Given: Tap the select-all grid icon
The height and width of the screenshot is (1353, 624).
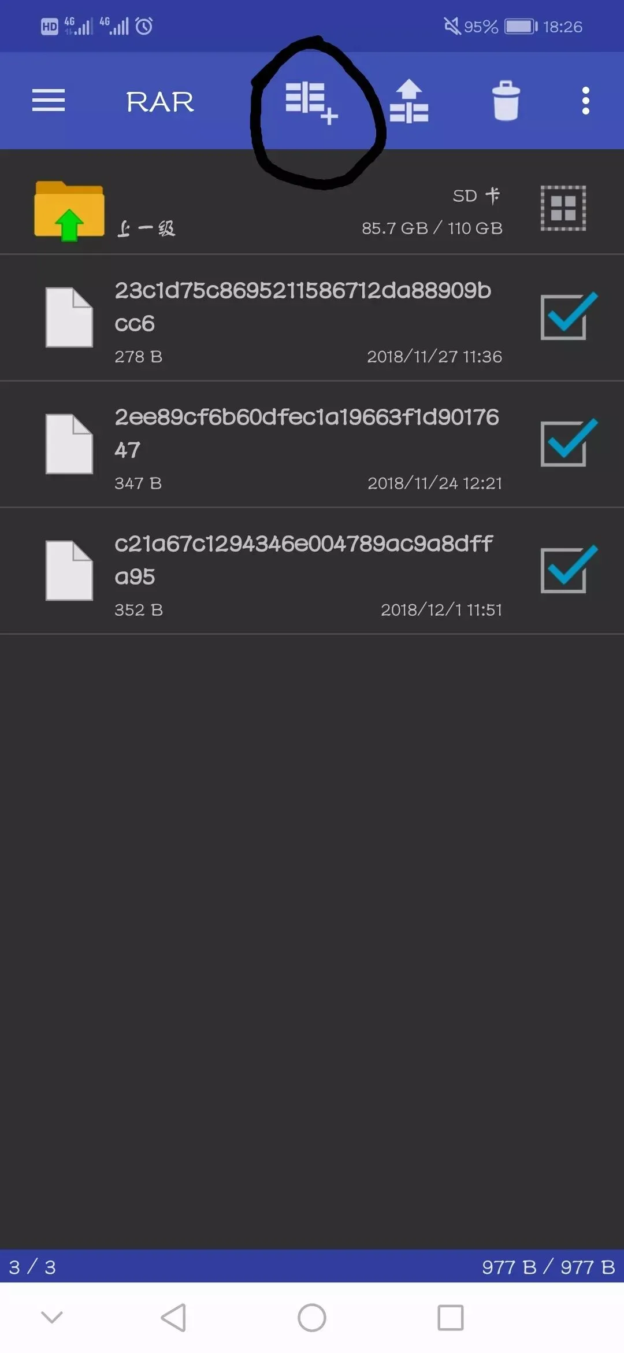Looking at the screenshot, I should (563, 208).
